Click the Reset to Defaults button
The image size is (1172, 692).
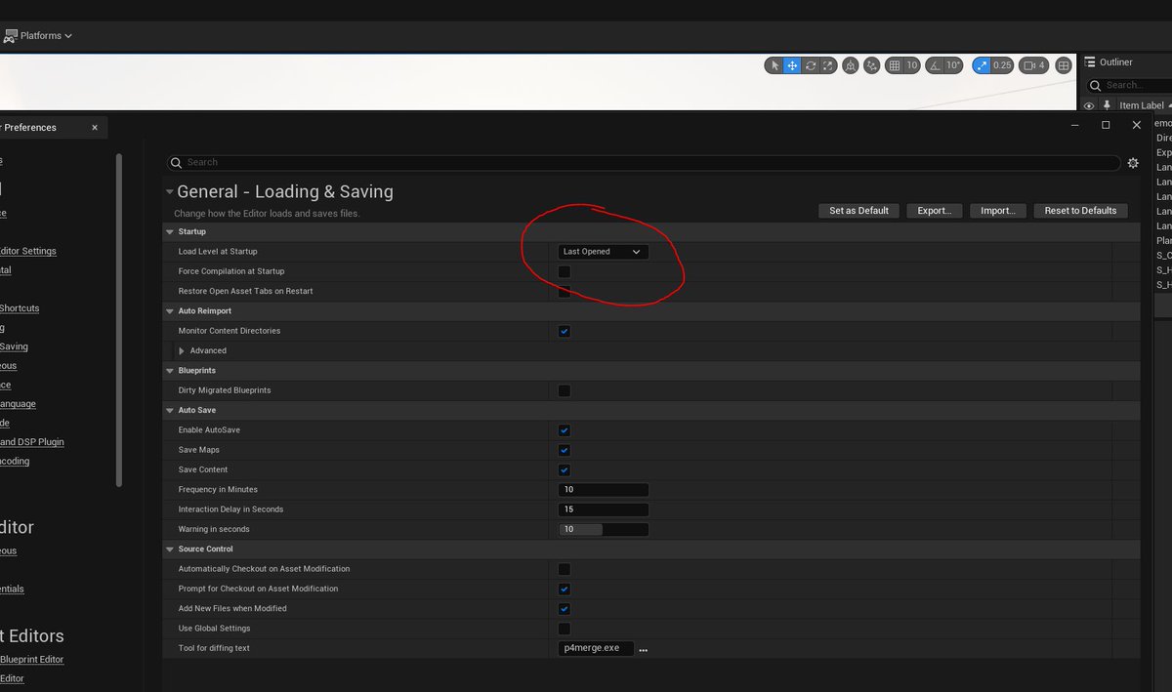1080,211
